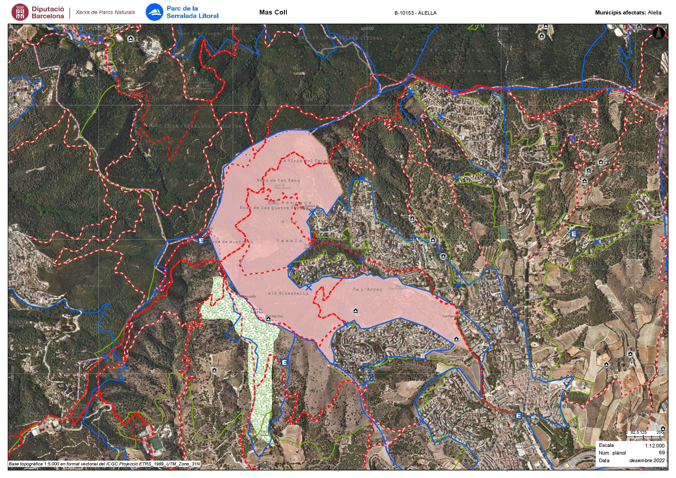Click the E marker right of the green hatched area
Image resolution: width=676 pixels, height=478 pixels.
pos(284,362)
